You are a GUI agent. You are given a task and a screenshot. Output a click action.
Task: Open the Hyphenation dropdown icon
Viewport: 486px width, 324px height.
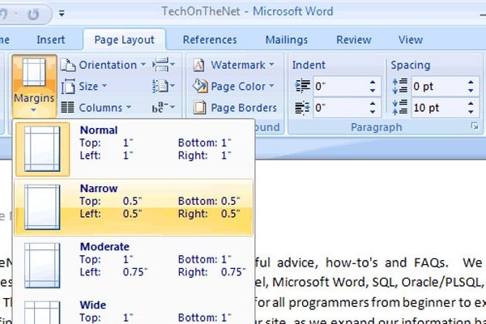[164, 108]
